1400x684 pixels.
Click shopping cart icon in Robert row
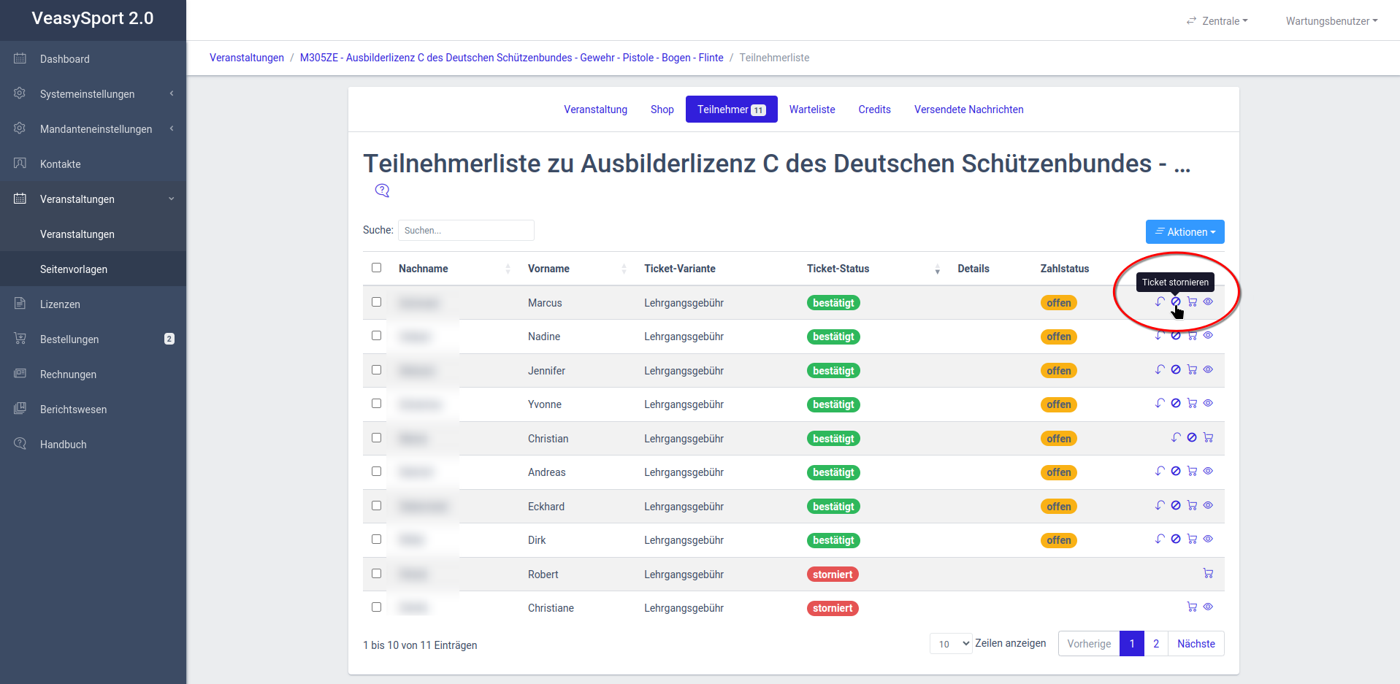[x=1208, y=573]
